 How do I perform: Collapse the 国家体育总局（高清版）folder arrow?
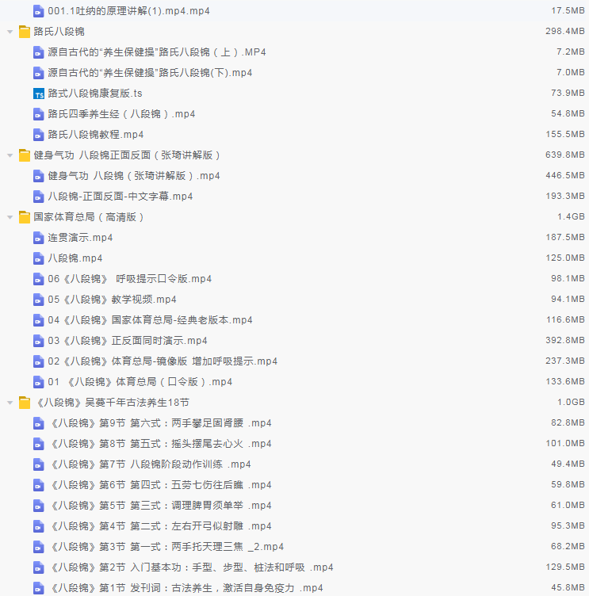[x=10, y=217]
